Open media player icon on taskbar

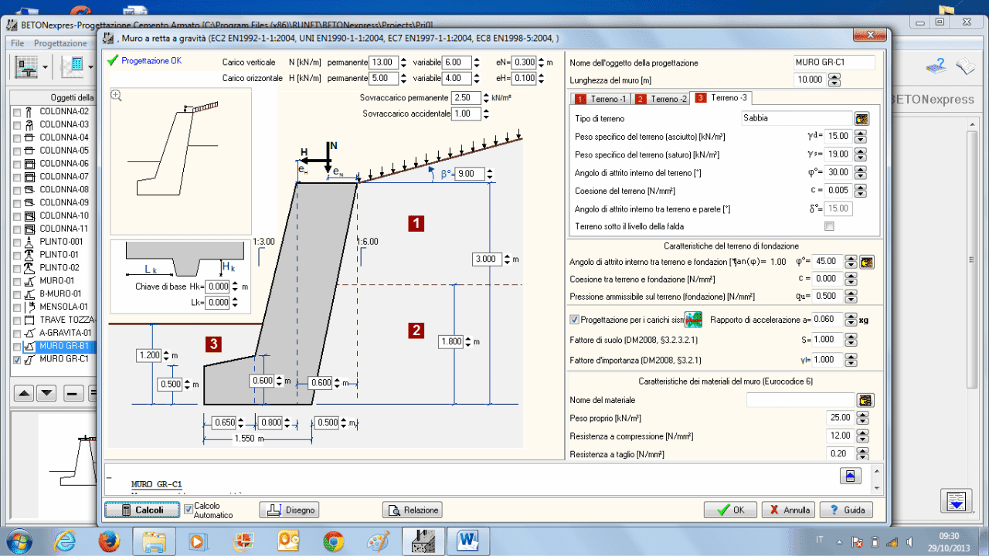click(199, 541)
